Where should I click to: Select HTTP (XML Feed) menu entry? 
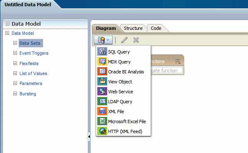tap(123, 131)
